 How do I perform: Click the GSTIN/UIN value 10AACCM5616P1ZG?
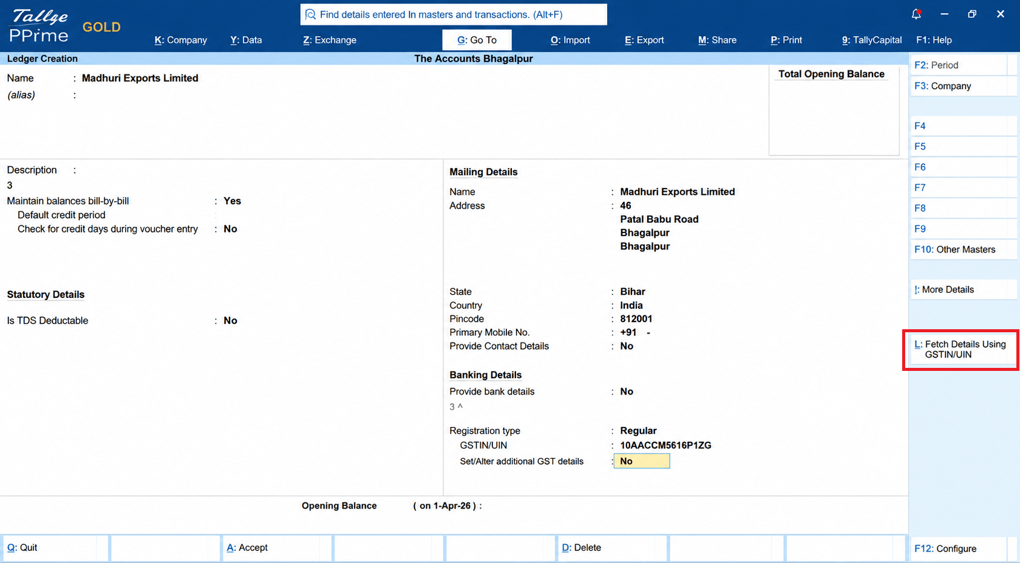pos(665,445)
